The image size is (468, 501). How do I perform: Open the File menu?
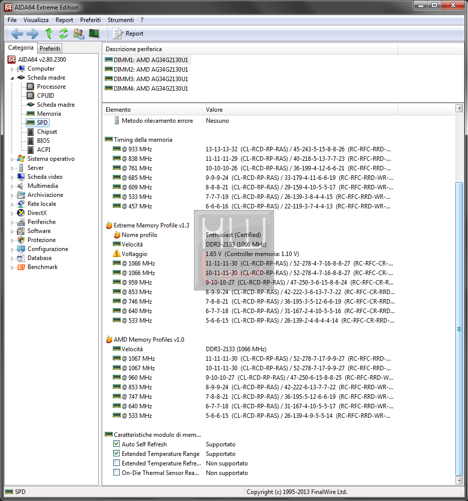pyautogui.click(x=12, y=20)
